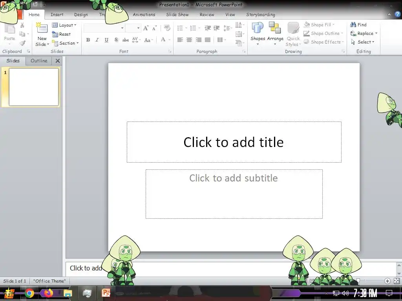The height and width of the screenshot is (301, 402).
Task: Open the Section dropdown
Action: pos(65,43)
